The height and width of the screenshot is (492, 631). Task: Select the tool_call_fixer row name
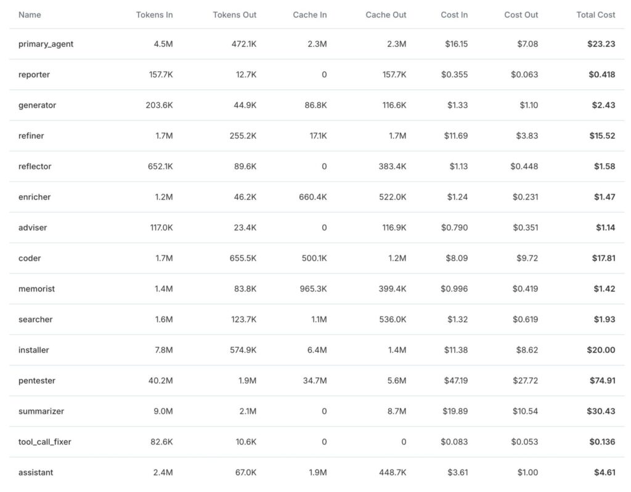coord(45,442)
